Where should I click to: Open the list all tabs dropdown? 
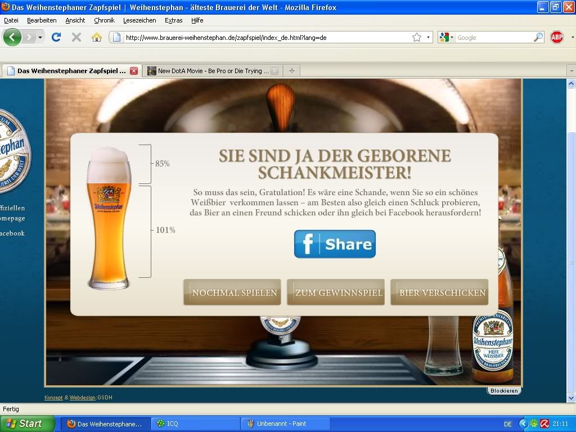tap(571, 70)
